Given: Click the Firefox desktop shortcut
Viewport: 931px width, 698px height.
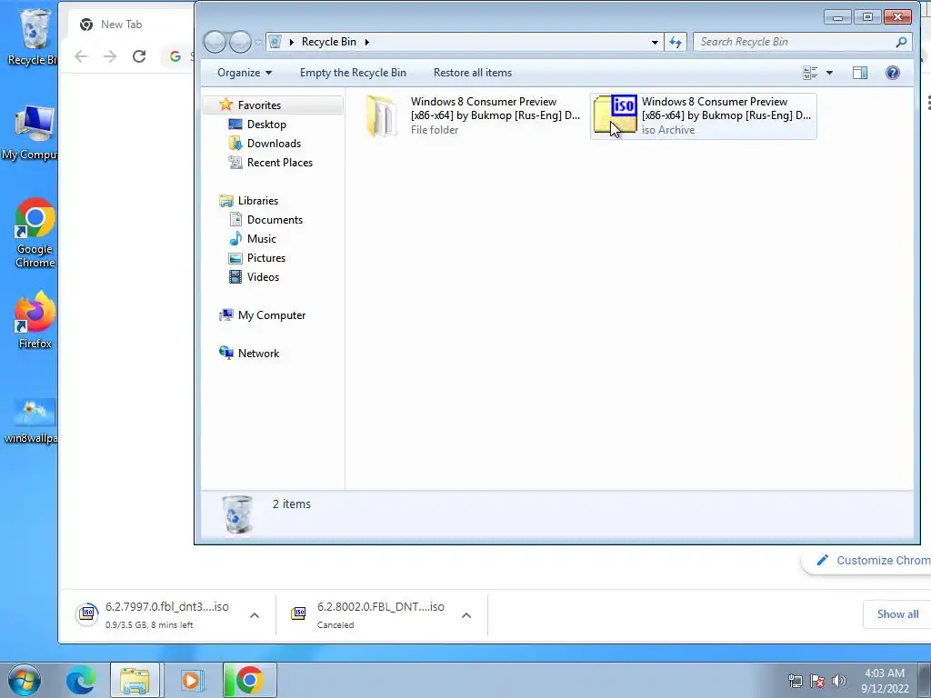Looking at the screenshot, I should click(35, 319).
